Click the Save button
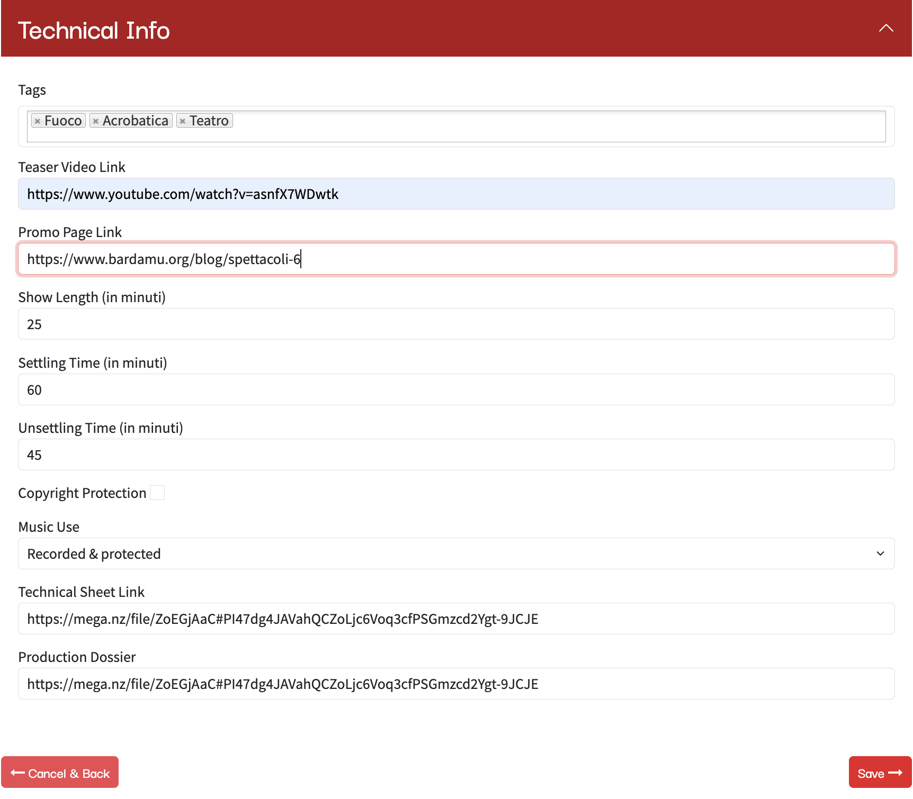This screenshot has height=799, width=913. (879, 773)
